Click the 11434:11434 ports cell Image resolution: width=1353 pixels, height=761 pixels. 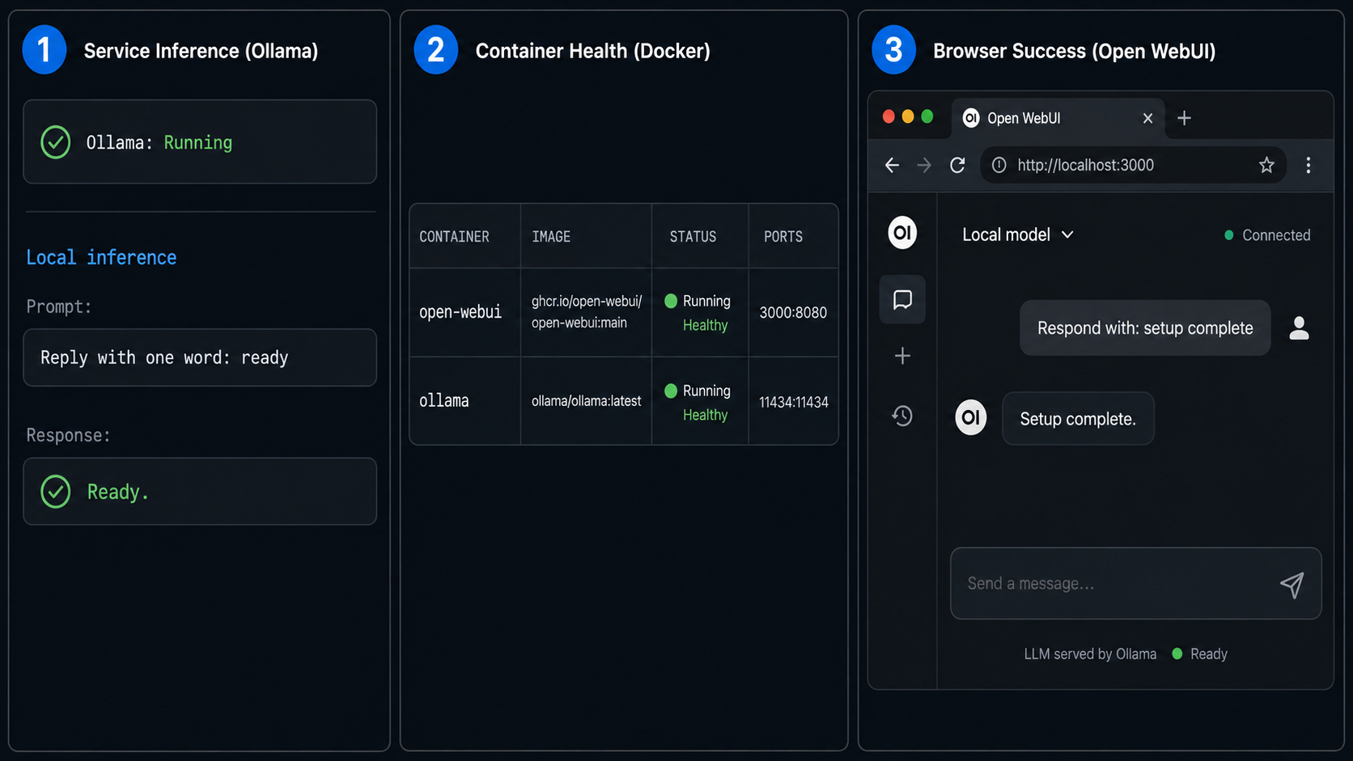(x=794, y=402)
